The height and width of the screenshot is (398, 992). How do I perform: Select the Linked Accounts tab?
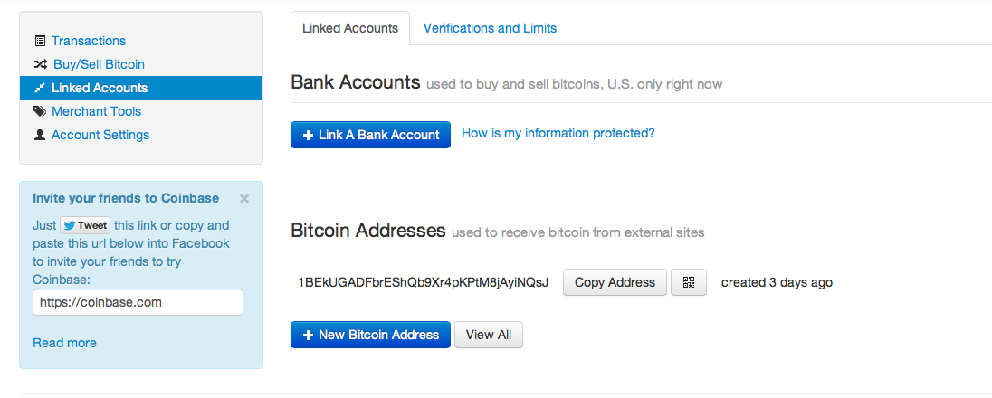[350, 28]
